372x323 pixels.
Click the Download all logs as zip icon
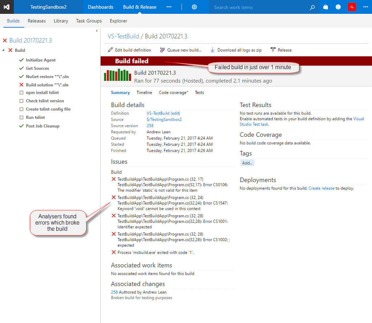pyautogui.click(x=212, y=50)
